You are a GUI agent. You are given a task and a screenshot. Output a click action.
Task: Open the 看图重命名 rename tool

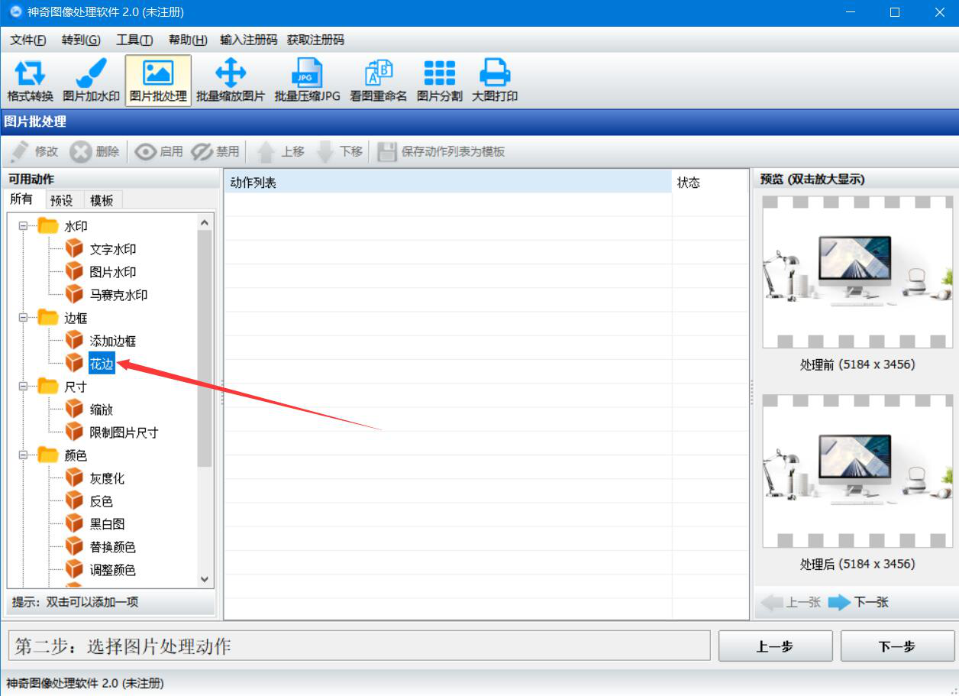click(x=378, y=80)
